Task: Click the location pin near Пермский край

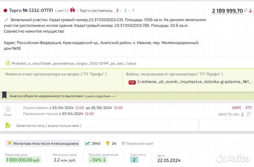Action: click(x=123, y=143)
